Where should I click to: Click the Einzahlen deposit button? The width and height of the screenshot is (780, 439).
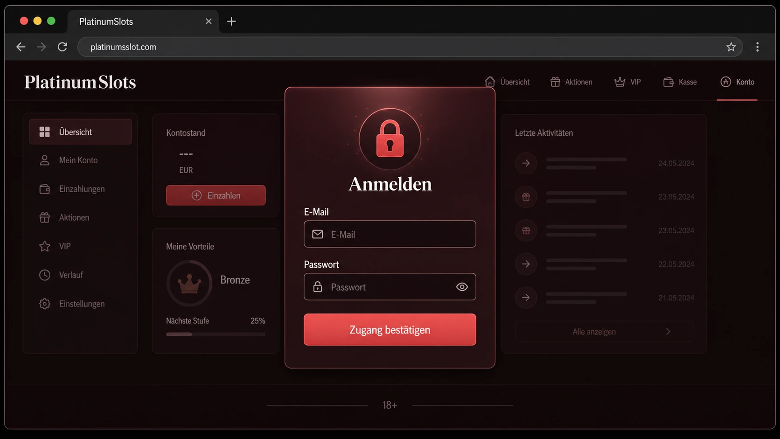pyautogui.click(x=216, y=195)
